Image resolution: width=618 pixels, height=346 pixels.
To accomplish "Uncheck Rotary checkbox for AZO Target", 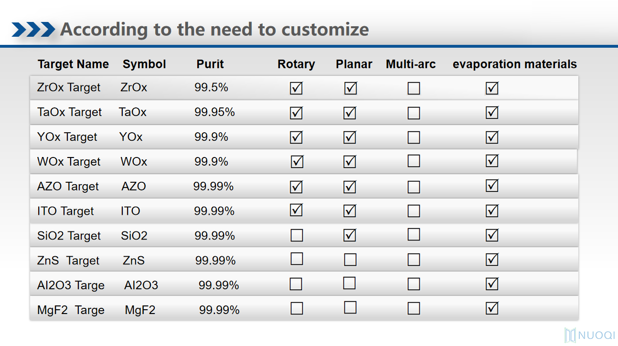I will pyautogui.click(x=296, y=187).
